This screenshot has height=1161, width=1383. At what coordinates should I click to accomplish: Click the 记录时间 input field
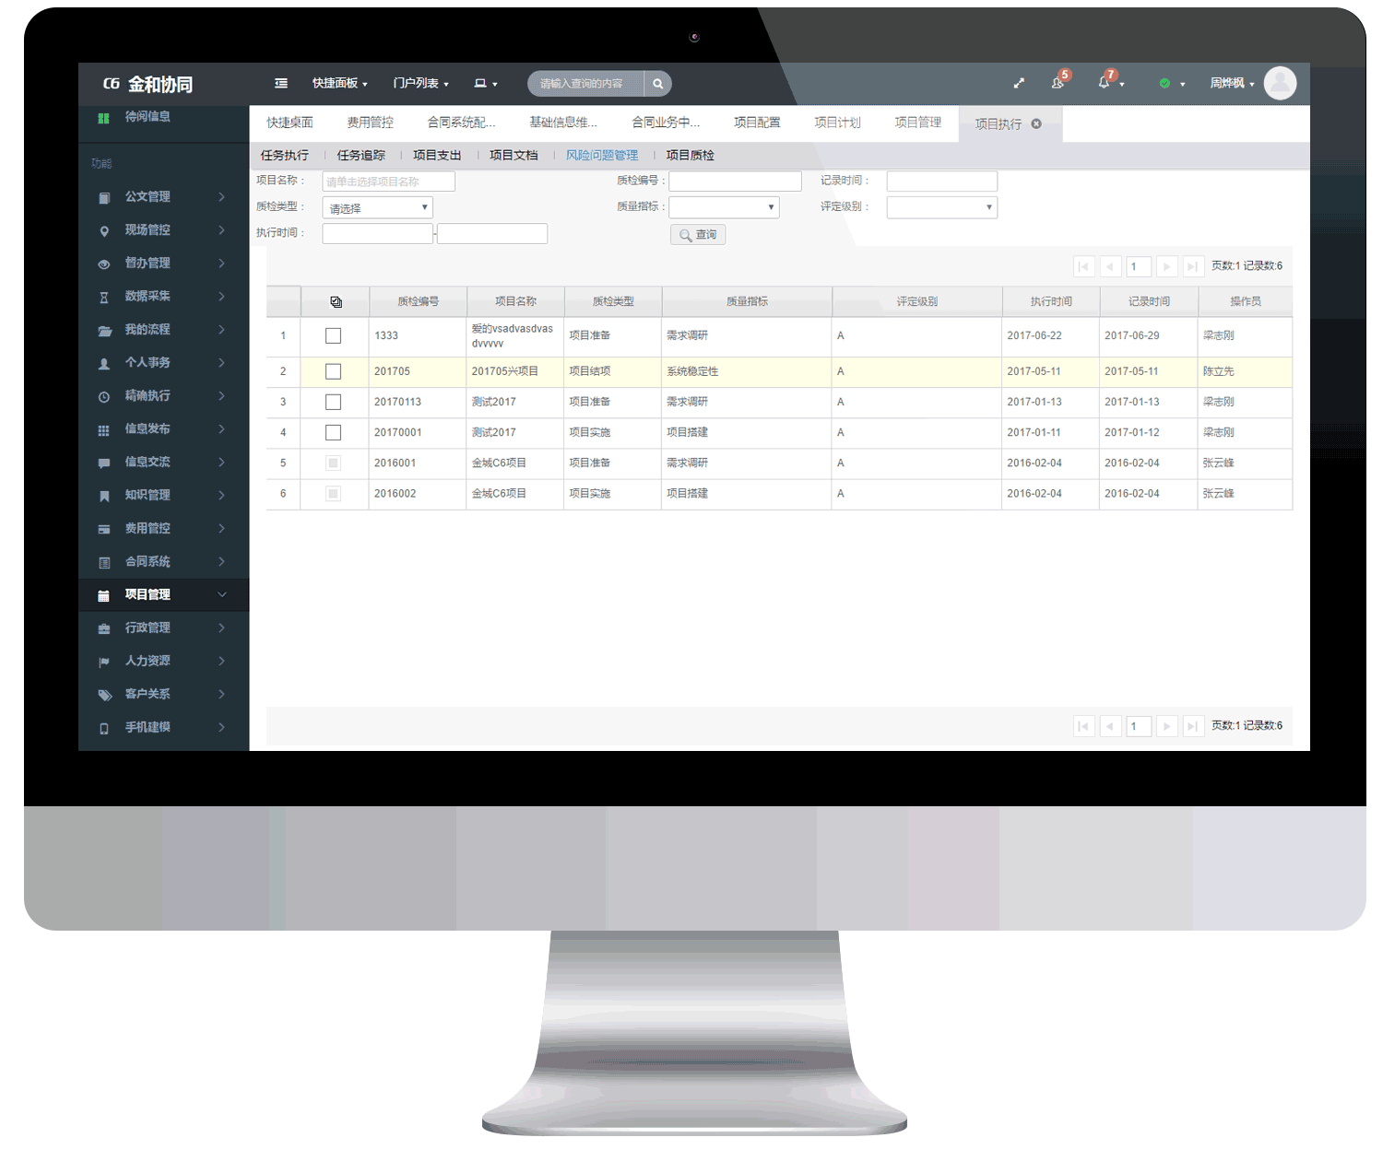[x=941, y=182]
